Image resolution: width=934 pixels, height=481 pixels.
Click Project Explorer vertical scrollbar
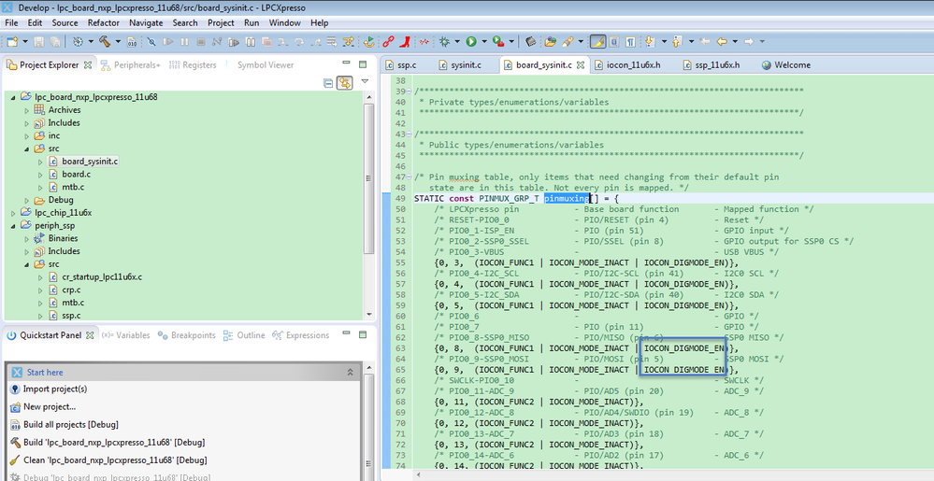[x=369, y=178]
